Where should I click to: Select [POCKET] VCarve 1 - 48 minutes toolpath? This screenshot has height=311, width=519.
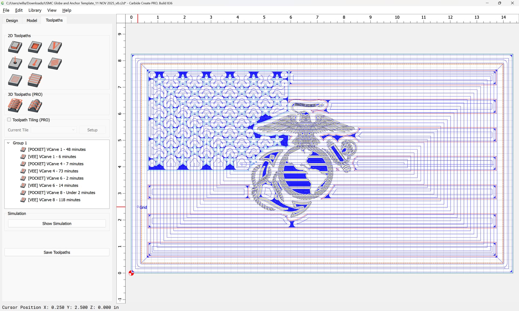pyautogui.click(x=57, y=149)
